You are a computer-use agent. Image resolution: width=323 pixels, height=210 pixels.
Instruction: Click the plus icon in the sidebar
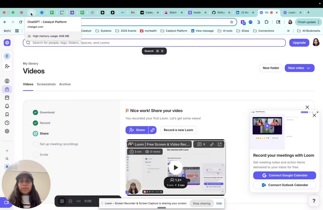pos(7,151)
